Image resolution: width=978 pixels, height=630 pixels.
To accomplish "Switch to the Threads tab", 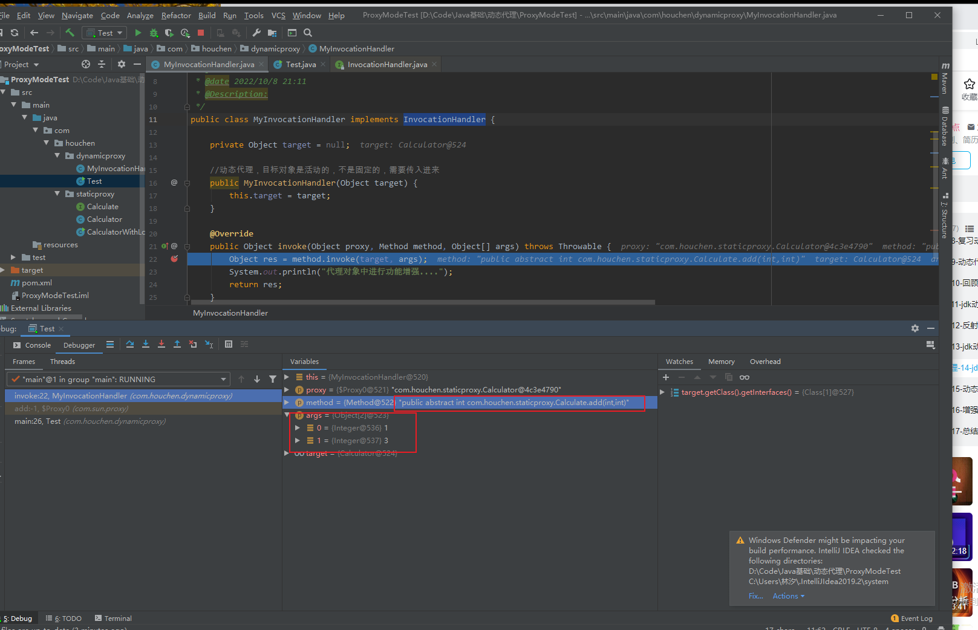I will click(x=62, y=362).
